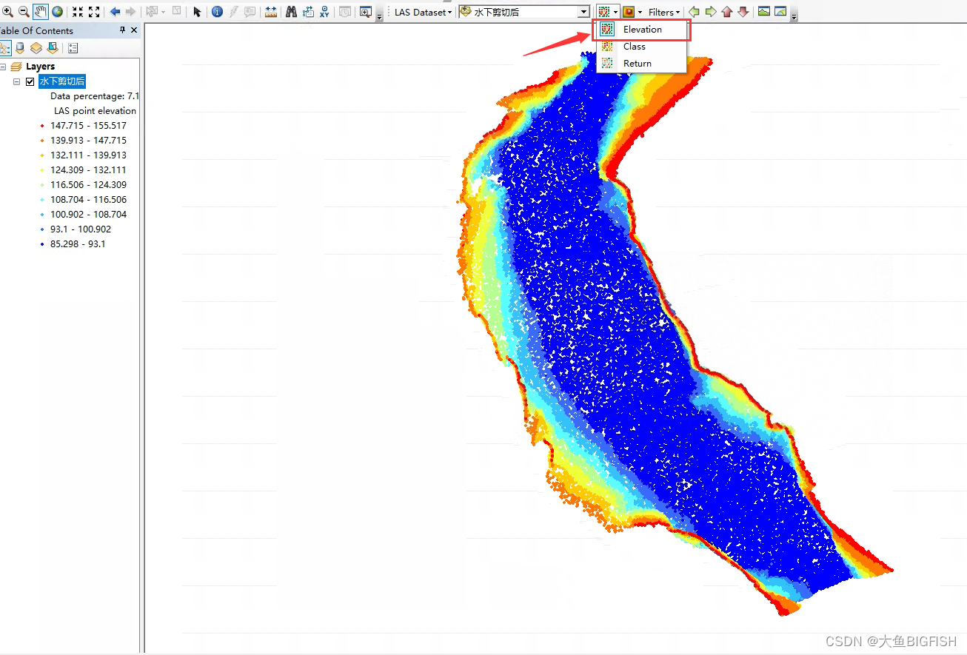Collapse the 水下剪切后 layer legend
The image size is (967, 655).
16,81
